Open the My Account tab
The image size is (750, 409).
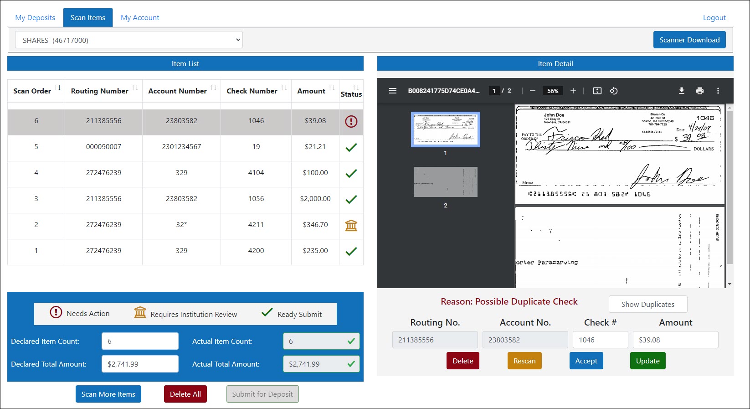coord(140,18)
